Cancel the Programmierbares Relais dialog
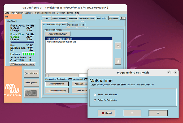 click(x=106, y=113)
